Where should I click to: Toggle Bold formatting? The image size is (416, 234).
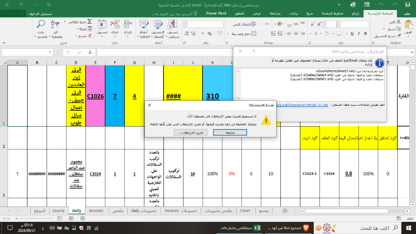pyautogui.click(x=365, y=33)
